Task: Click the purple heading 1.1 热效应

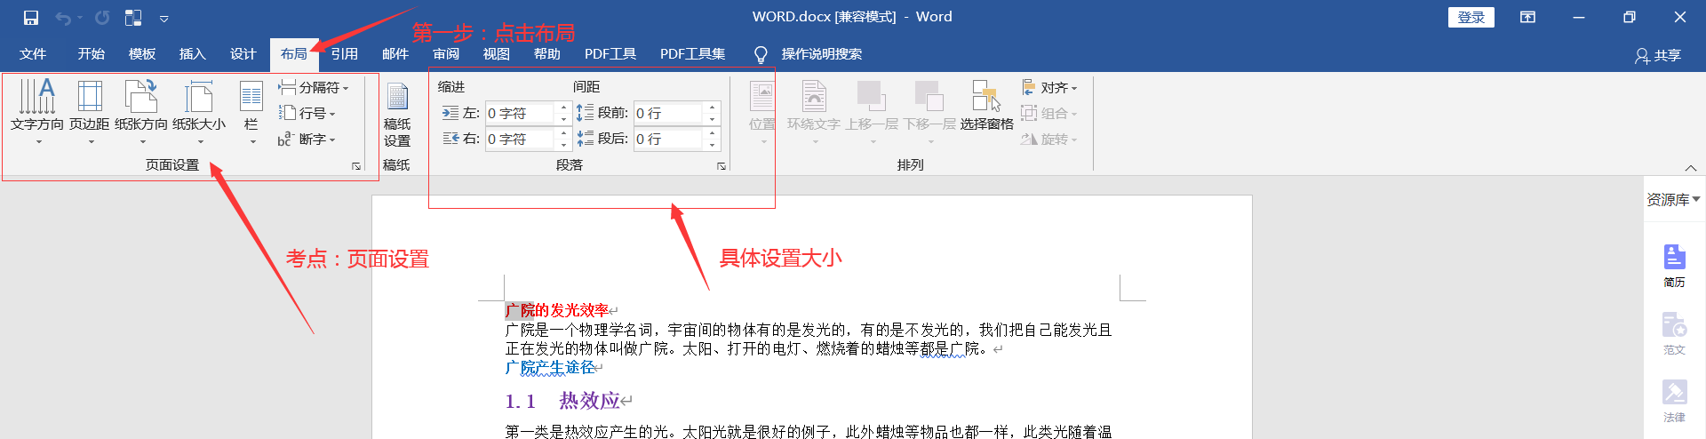Action: (x=562, y=401)
